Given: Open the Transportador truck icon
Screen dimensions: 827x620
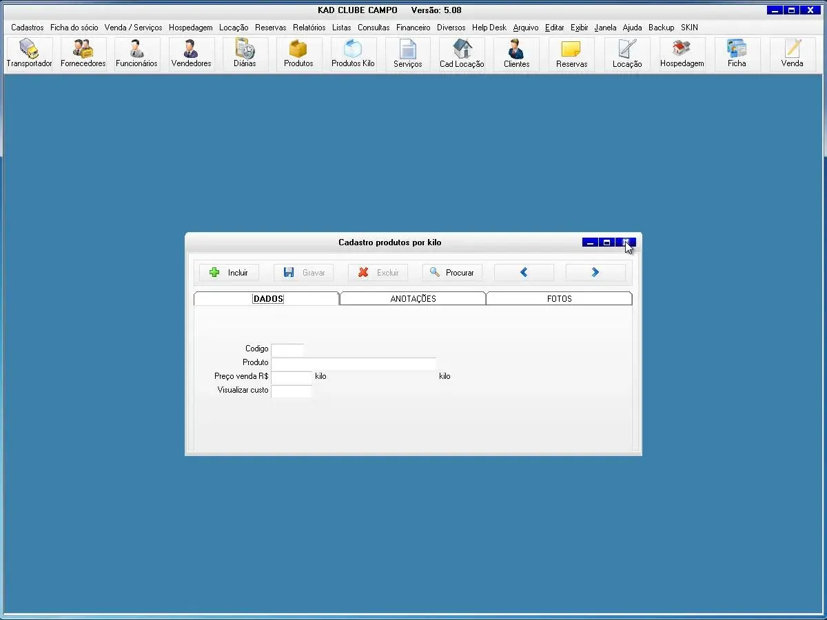Looking at the screenshot, I should (29, 54).
